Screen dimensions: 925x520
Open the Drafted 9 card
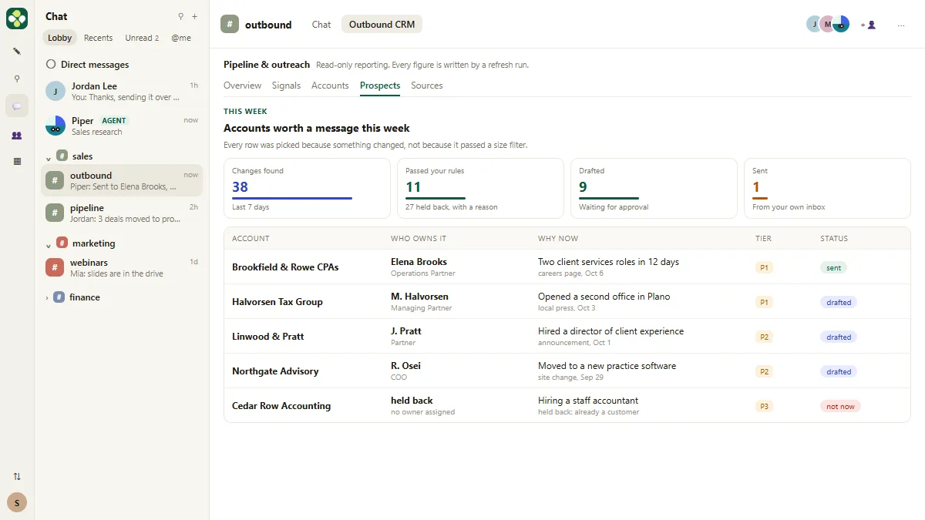point(654,189)
